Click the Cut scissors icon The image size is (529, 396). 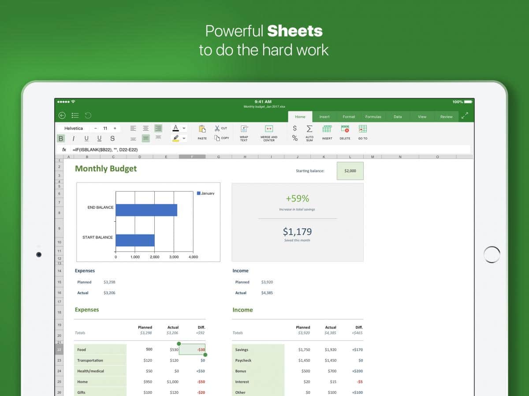pos(217,128)
